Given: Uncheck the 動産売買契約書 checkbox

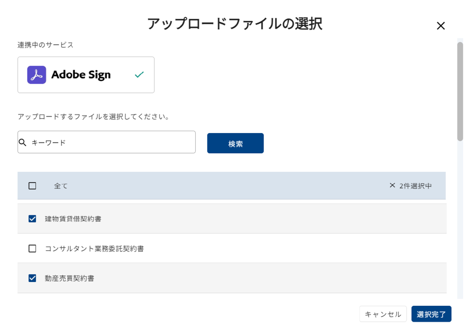Looking at the screenshot, I should pos(32,278).
